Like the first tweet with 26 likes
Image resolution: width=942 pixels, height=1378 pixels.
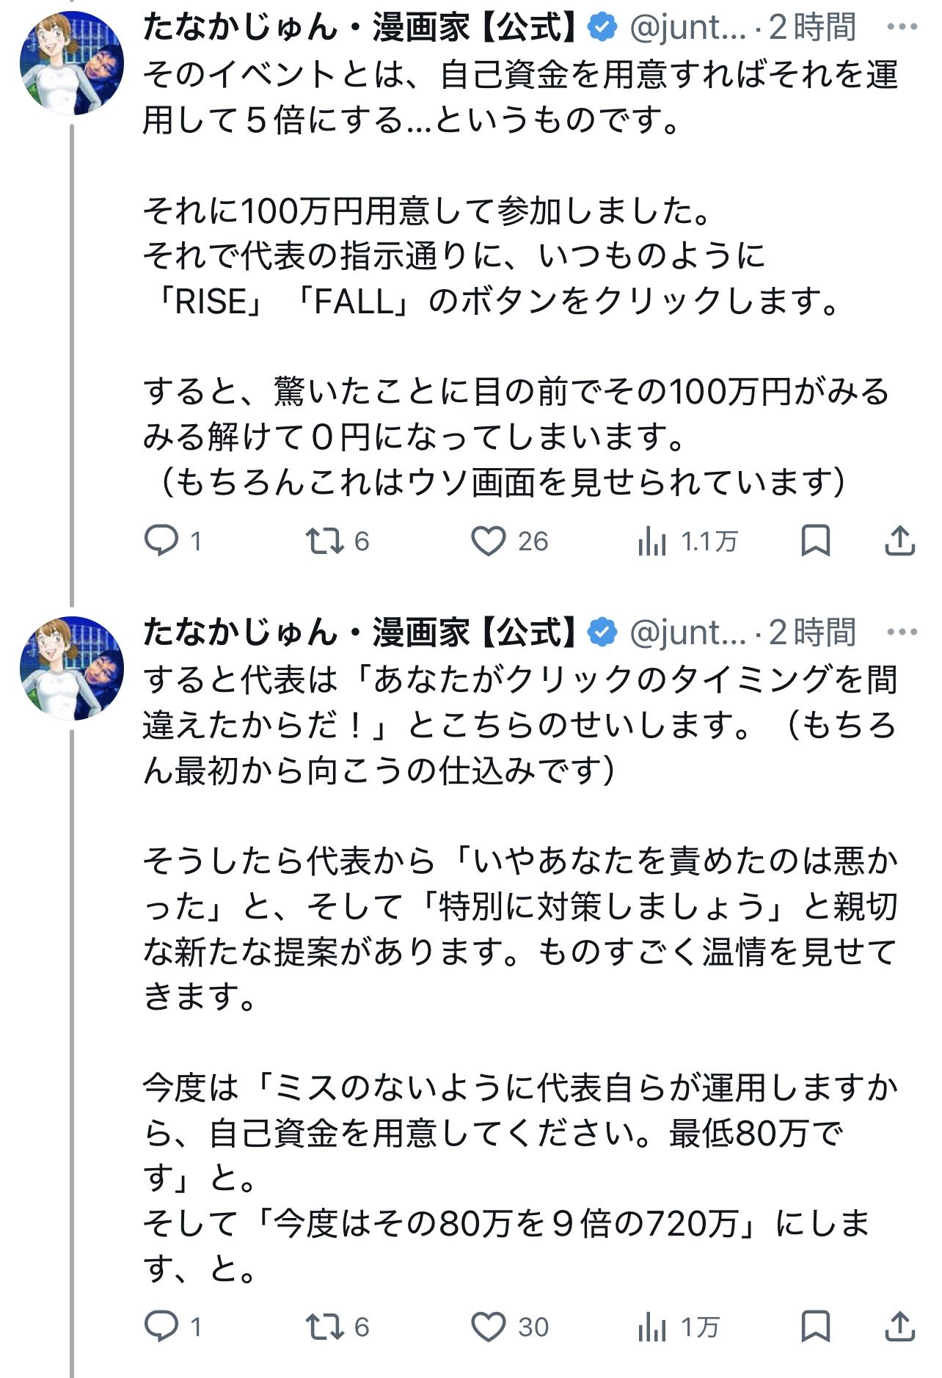click(x=489, y=542)
